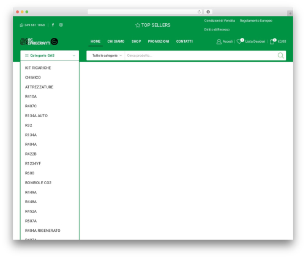Select the R448A category
The height and width of the screenshot is (258, 306).
[31, 202]
